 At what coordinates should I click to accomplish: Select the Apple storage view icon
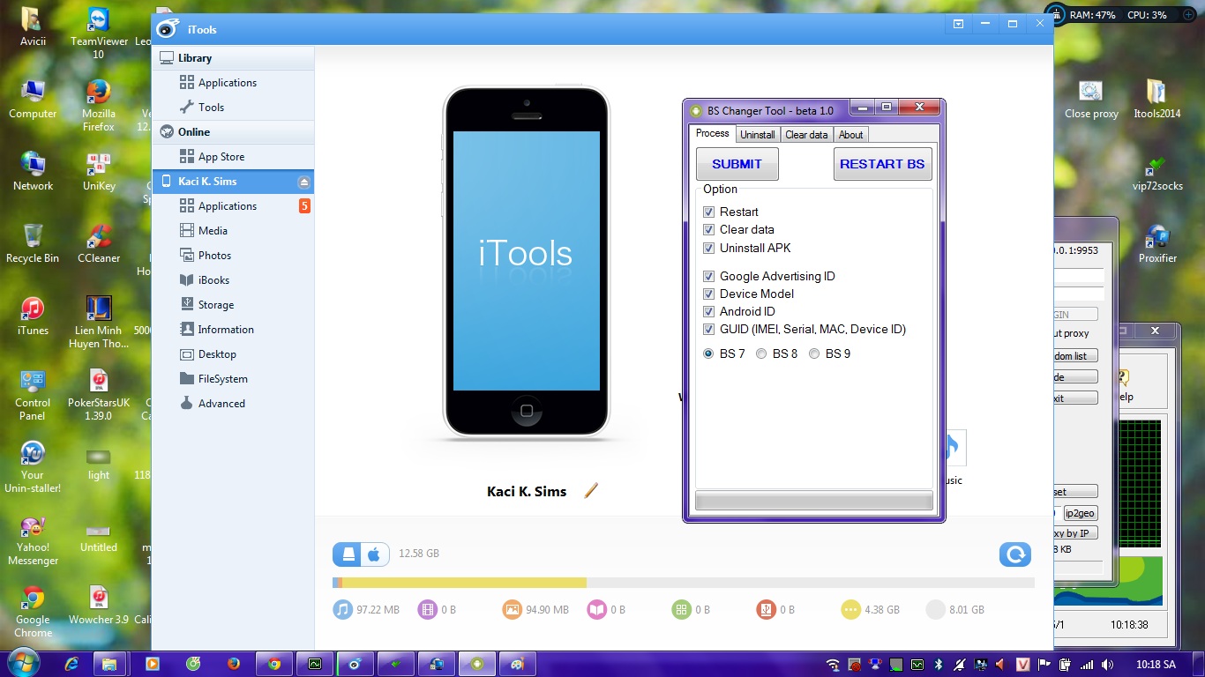(x=374, y=554)
